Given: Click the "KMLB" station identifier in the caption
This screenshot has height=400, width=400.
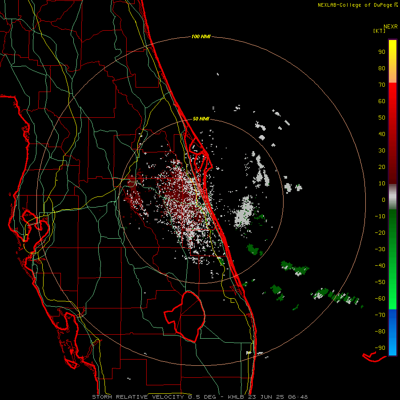Looking at the screenshot, I should coord(236,397).
